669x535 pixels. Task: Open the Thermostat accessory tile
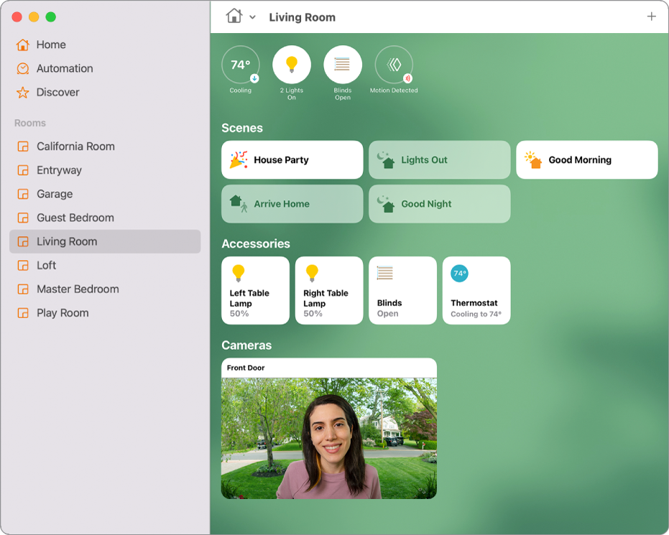pyautogui.click(x=476, y=290)
